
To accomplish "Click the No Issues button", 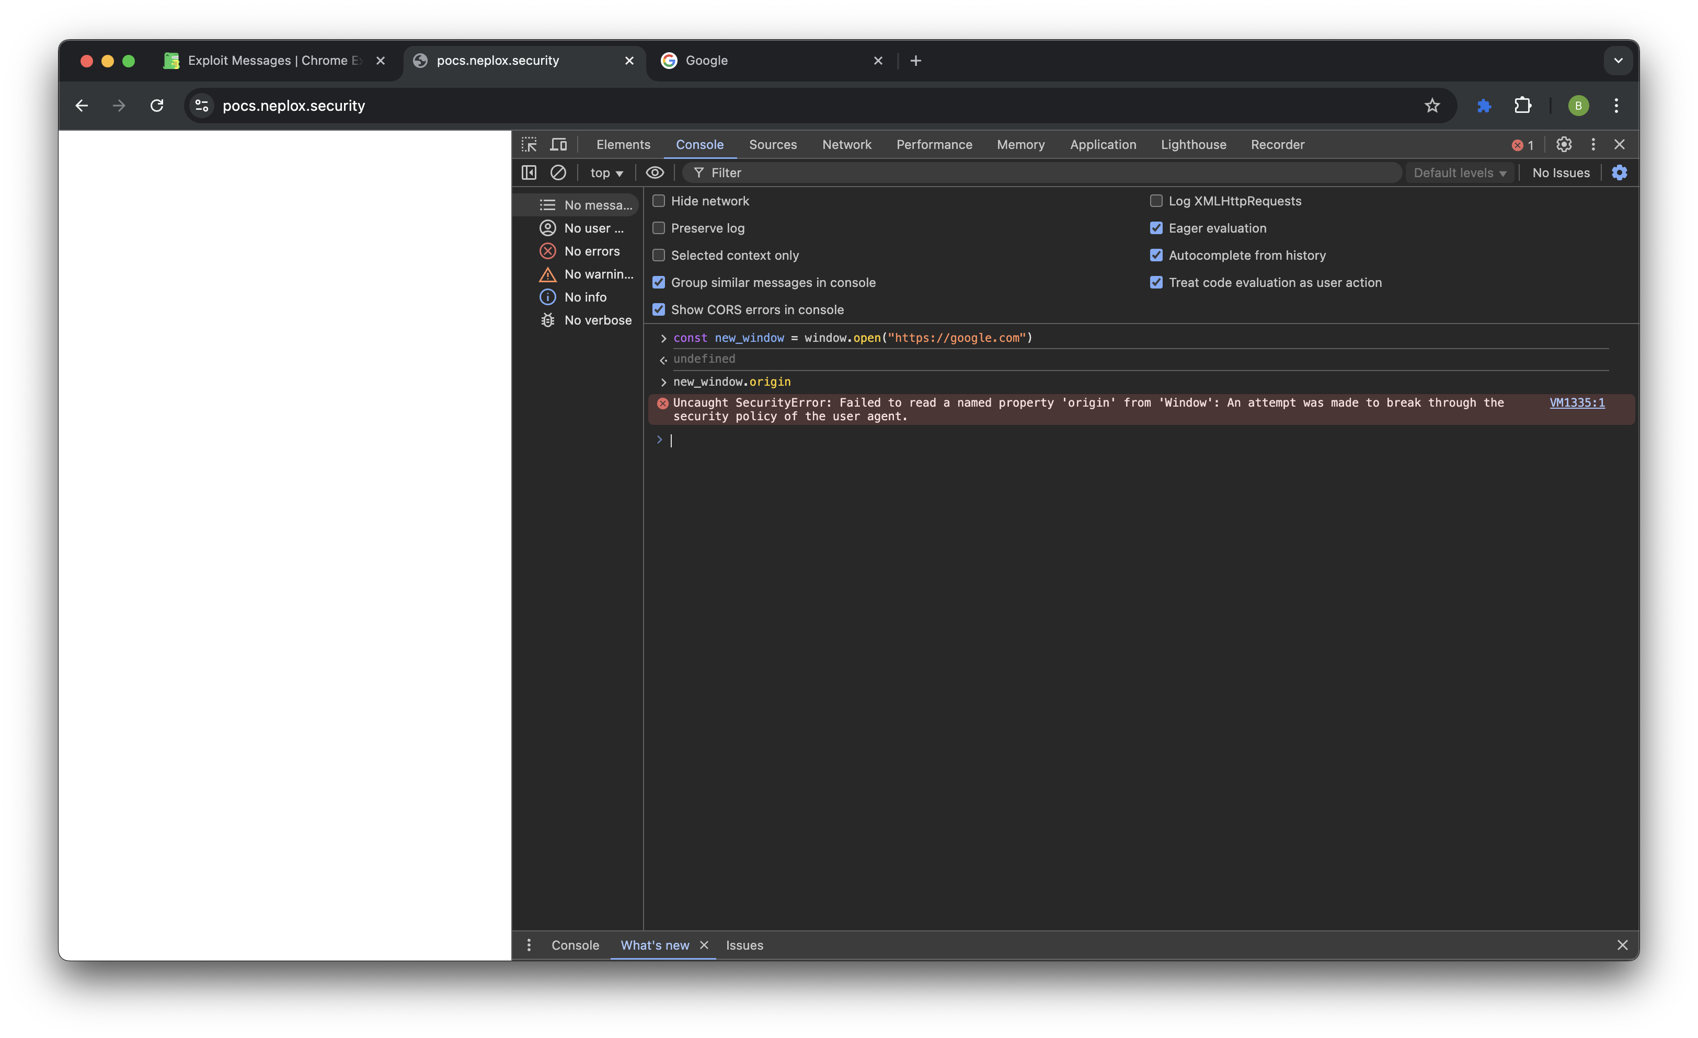I will (1560, 173).
